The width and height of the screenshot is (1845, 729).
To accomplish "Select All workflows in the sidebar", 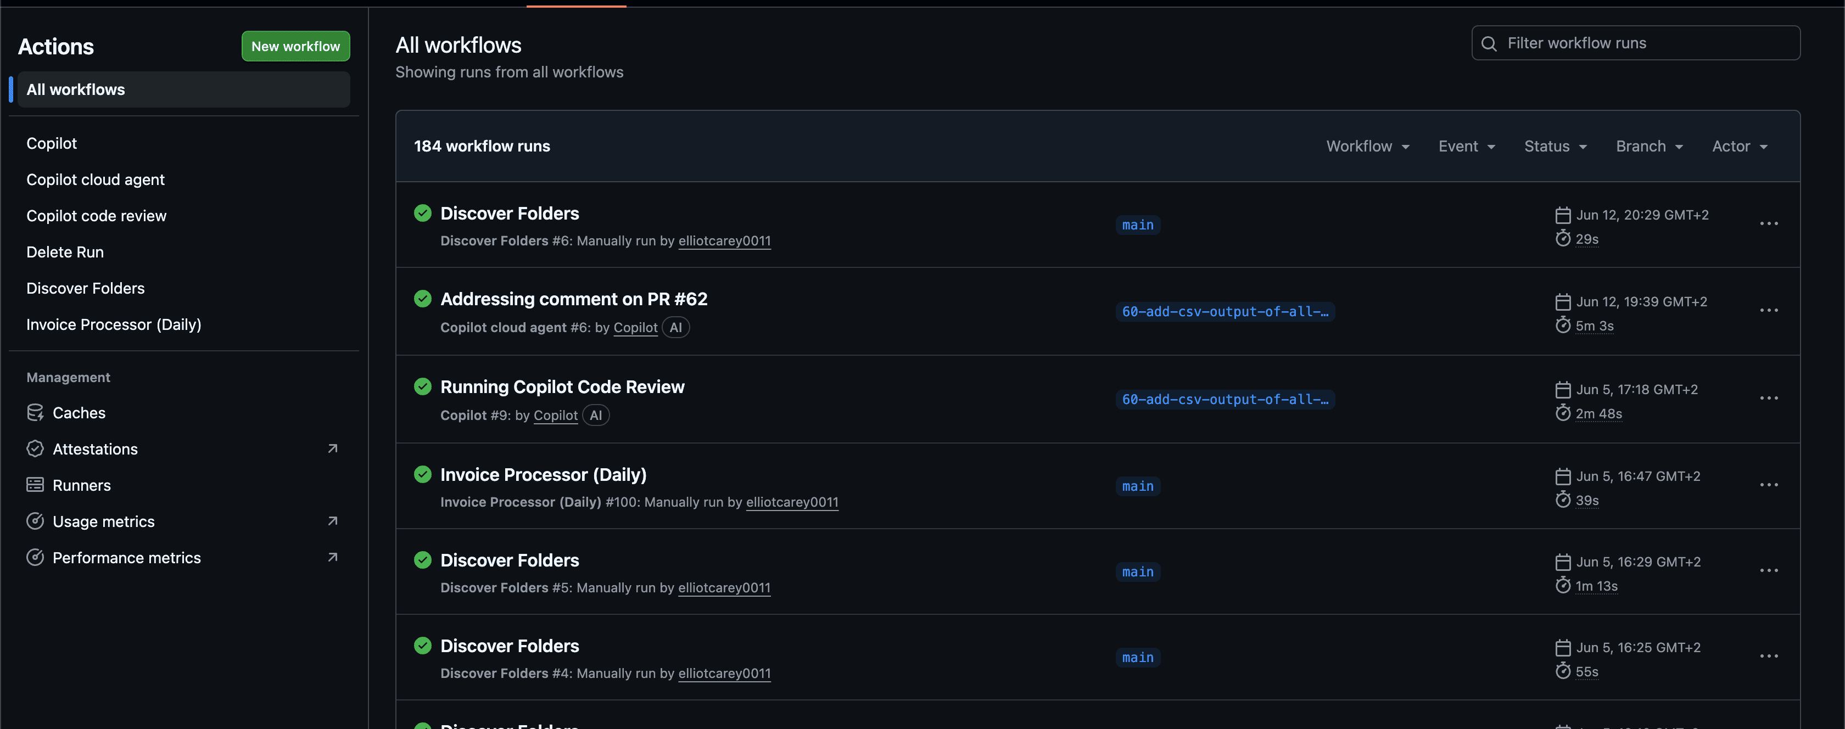I will click(x=183, y=89).
